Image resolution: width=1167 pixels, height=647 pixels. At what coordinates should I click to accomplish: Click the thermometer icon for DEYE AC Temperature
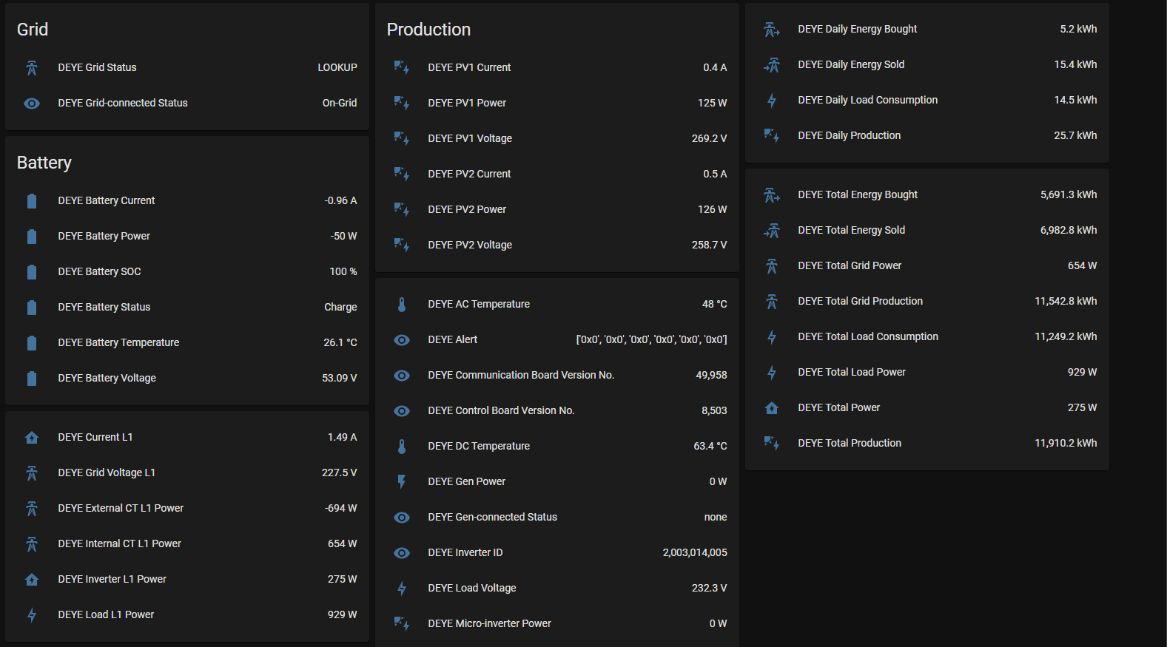click(x=402, y=305)
